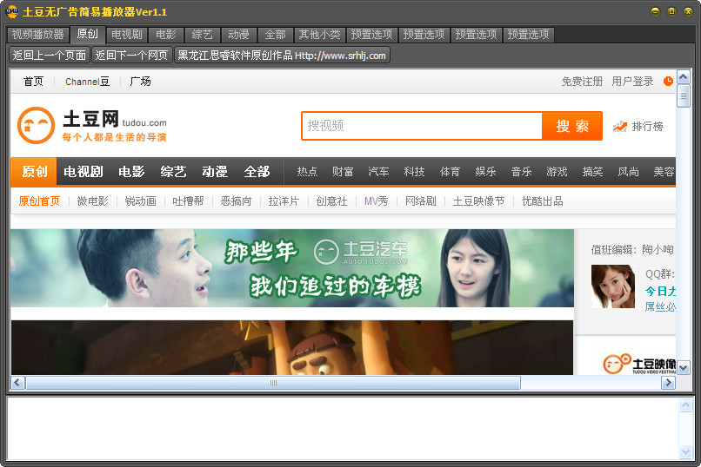
Task: Open the 热点 category
Action: point(307,172)
